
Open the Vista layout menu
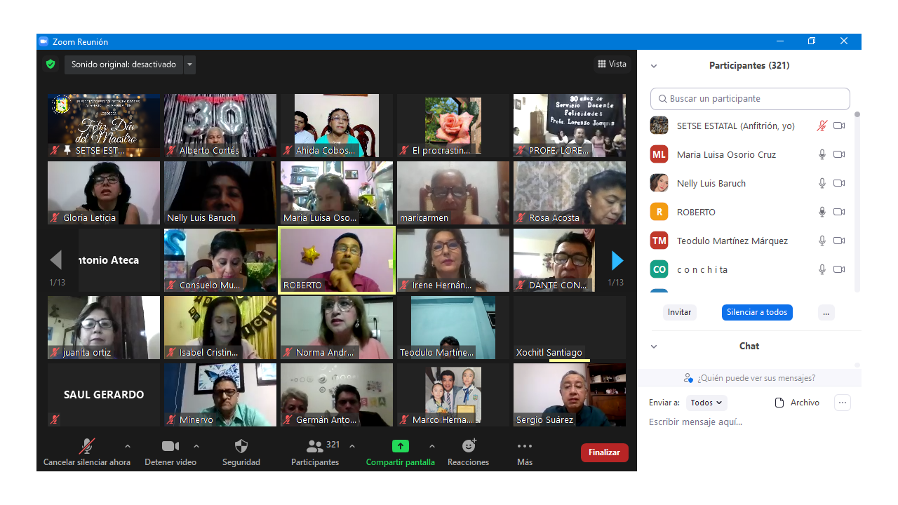coord(612,64)
